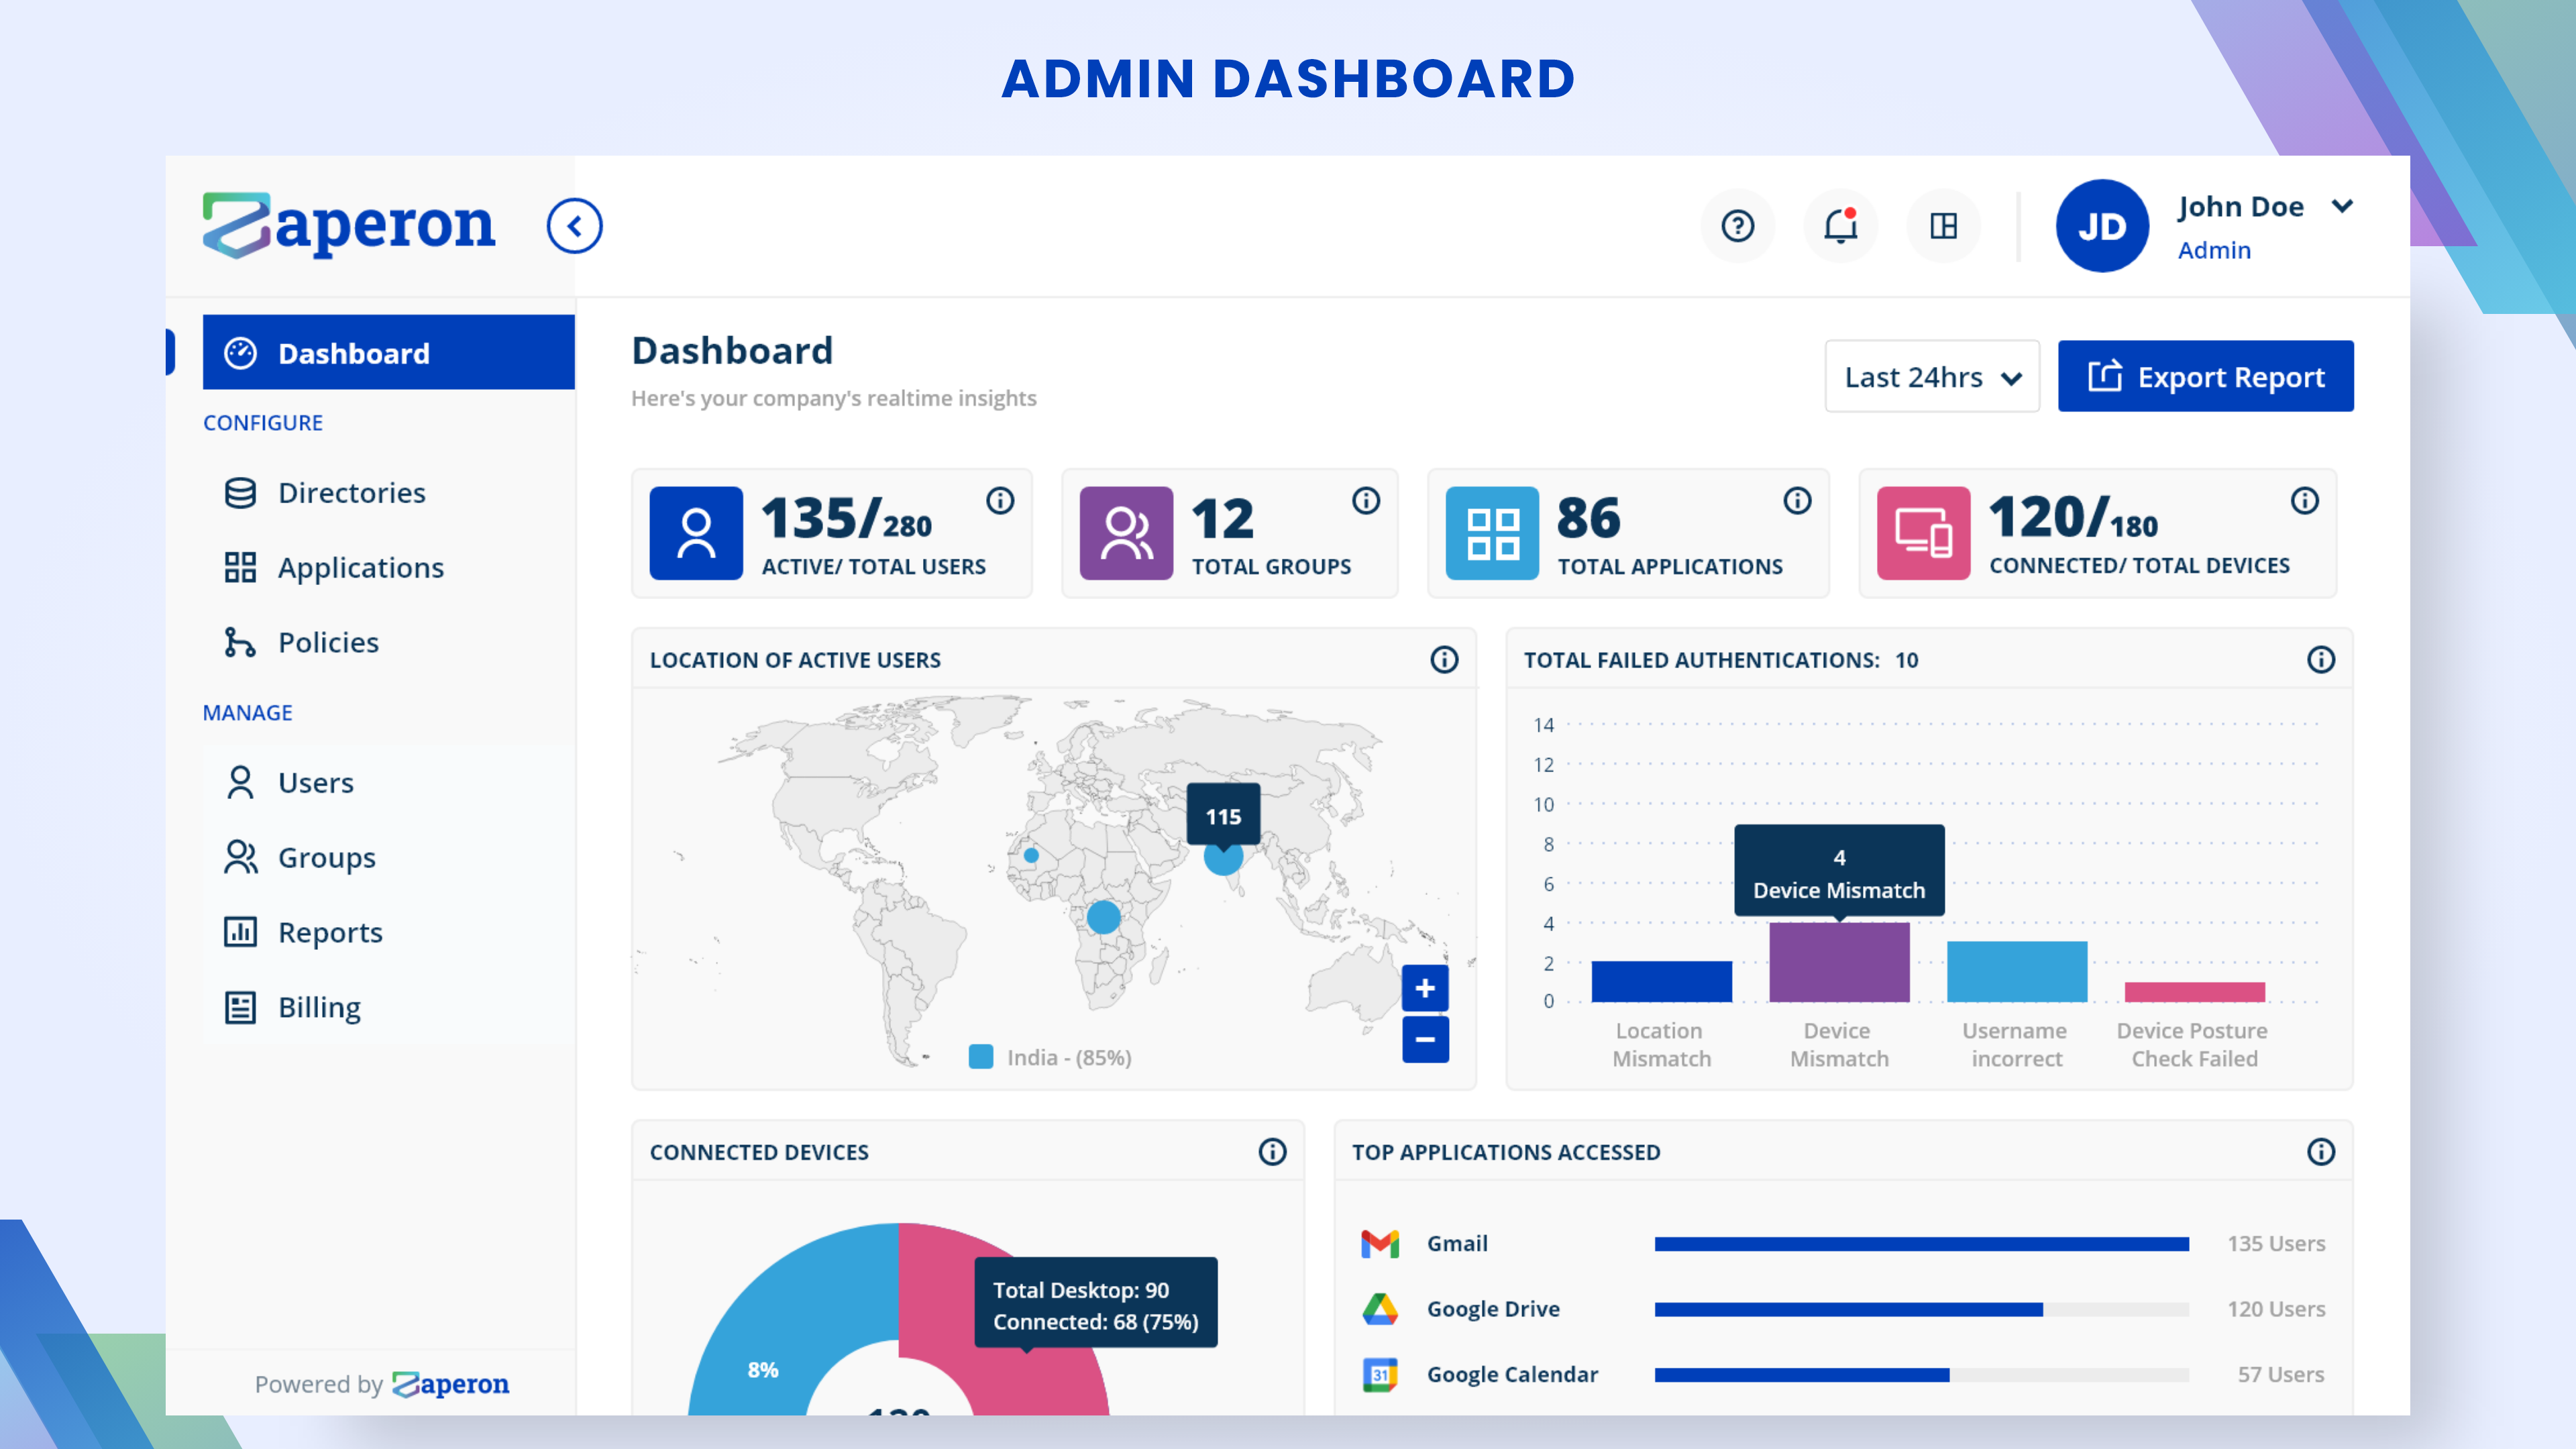
Task: Click the Gmail app icon
Action: [1380, 1244]
